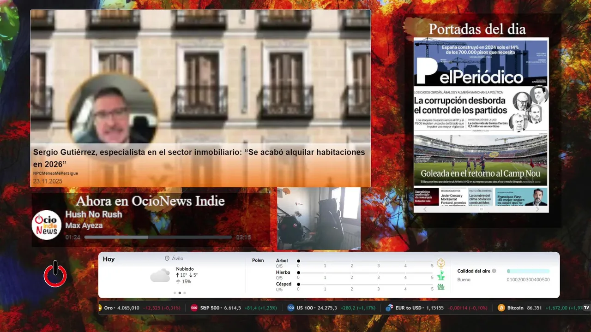Click the EUR to USD rate '1,15155'

434,308
